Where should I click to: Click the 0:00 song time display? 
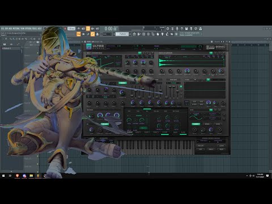(110, 28)
